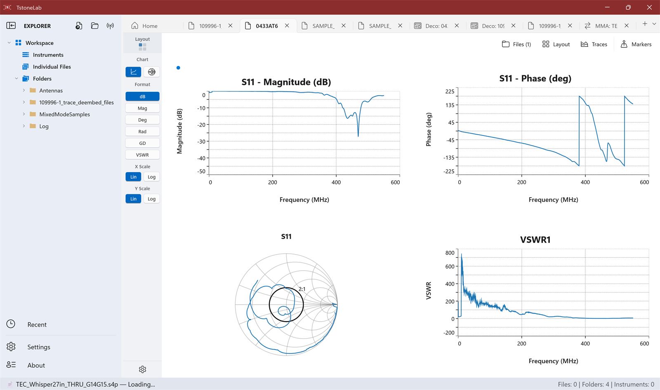This screenshot has height=390, width=660.
Task: Open chart settings gear at panel bottom
Action: (142, 369)
